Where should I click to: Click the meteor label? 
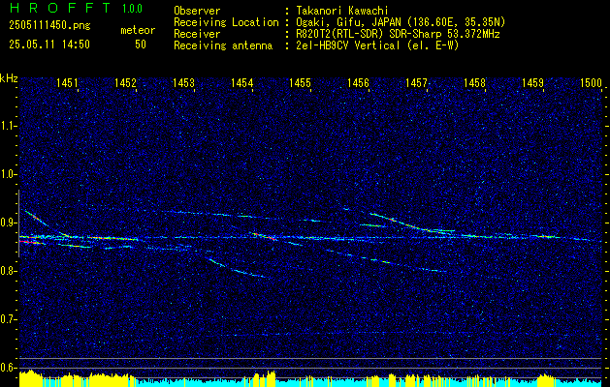(138, 30)
